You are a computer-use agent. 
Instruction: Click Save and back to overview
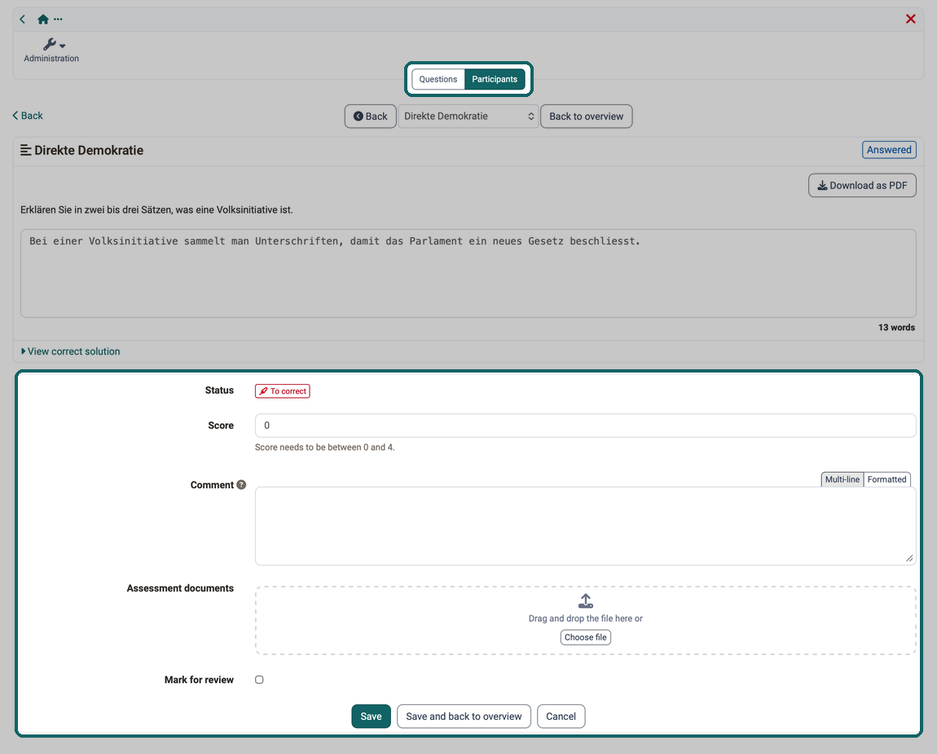click(x=464, y=717)
